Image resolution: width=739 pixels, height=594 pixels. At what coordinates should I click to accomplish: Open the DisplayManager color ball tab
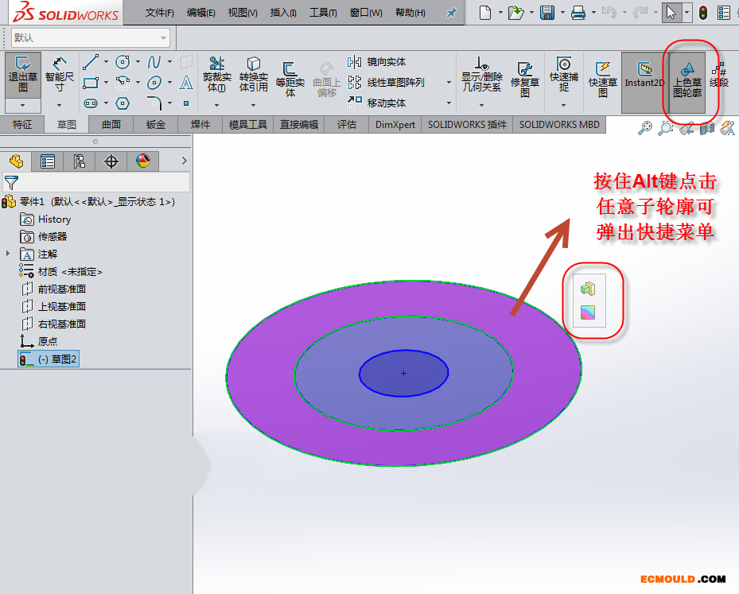tap(142, 161)
